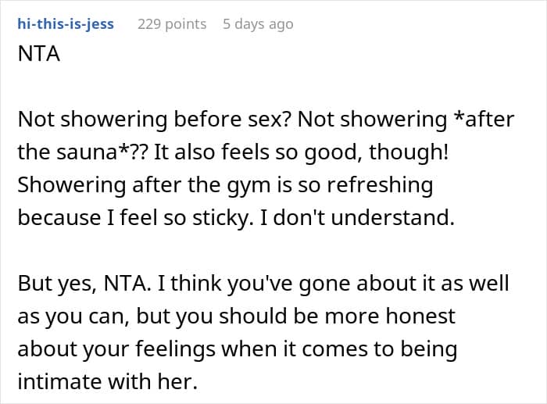Click the 5 days ago timestamp

pyautogui.click(x=258, y=24)
